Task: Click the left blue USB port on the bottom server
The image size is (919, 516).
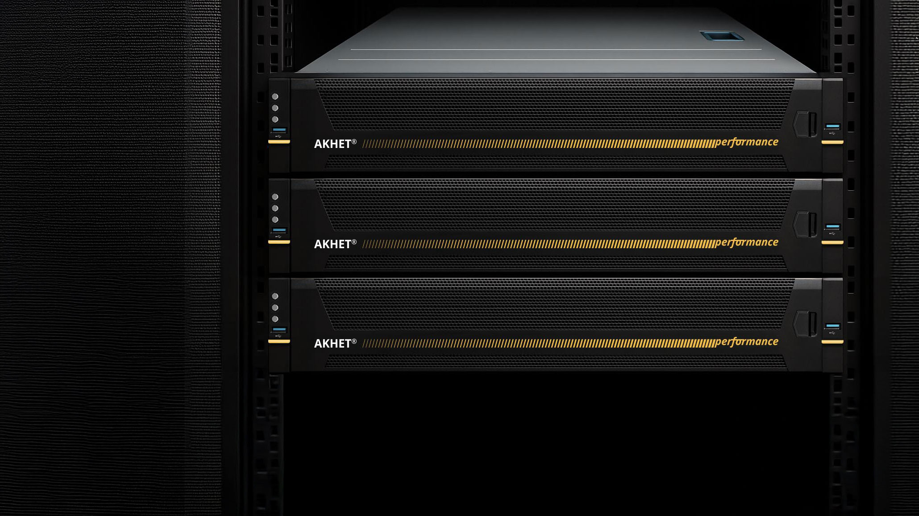Action: click(x=279, y=330)
